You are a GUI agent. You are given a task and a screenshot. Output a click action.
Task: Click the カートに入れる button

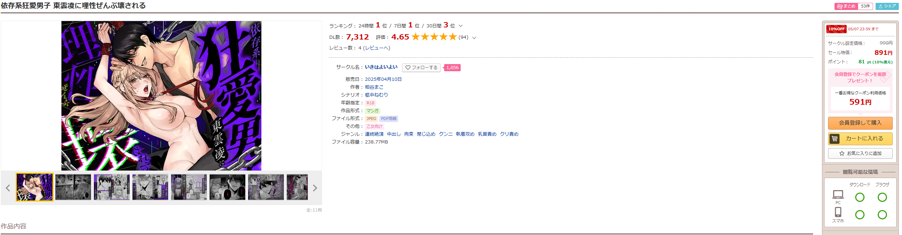pyautogui.click(x=860, y=139)
